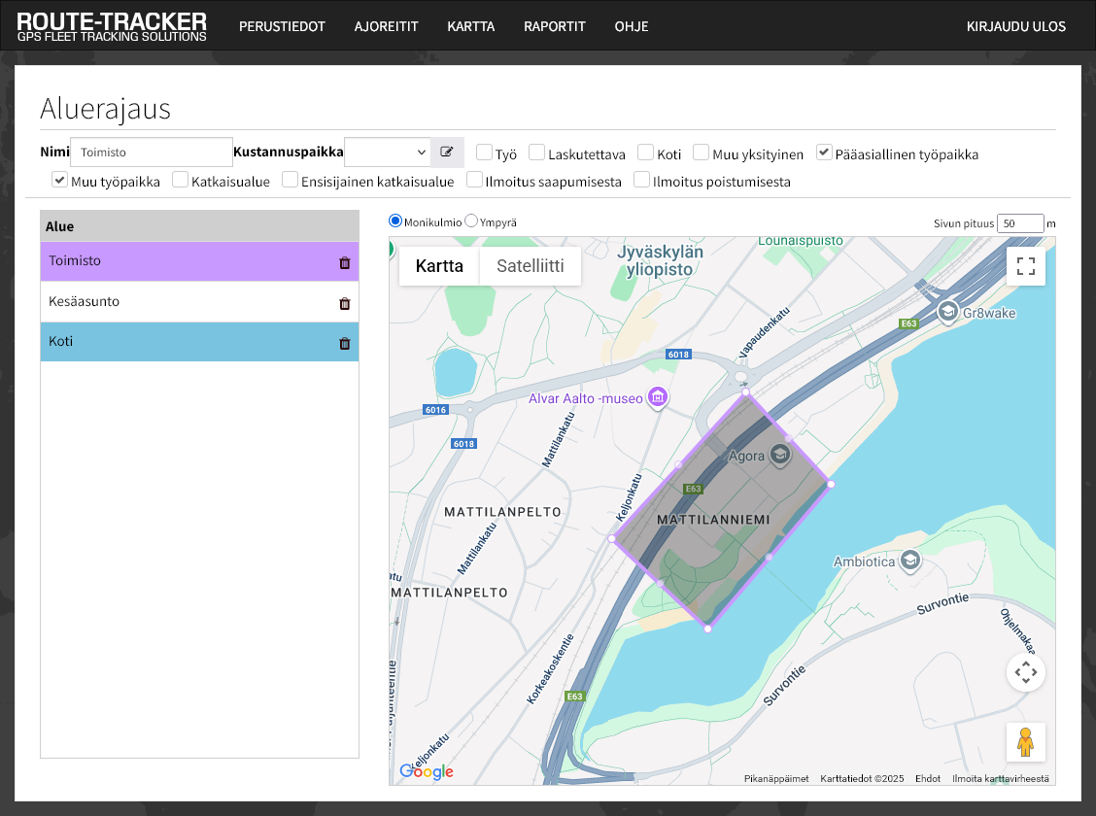1096x816 pixels.
Task: Open the Kustannuspaikka edit pencil icon
Action: pyautogui.click(x=447, y=153)
